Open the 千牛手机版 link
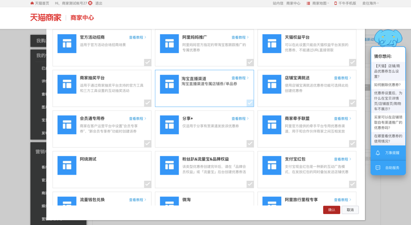The image size is (411, 225). click(347, 3)
